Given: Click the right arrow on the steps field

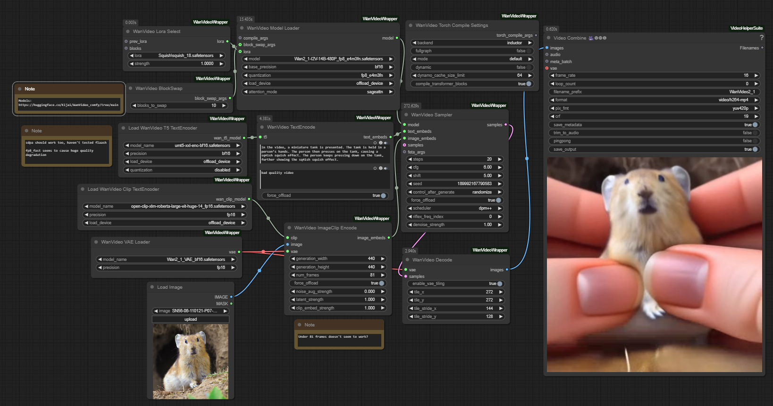Looking at the screenshot, I should click(500, 159).
